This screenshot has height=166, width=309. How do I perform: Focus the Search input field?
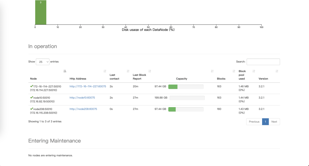click(263, 62)
